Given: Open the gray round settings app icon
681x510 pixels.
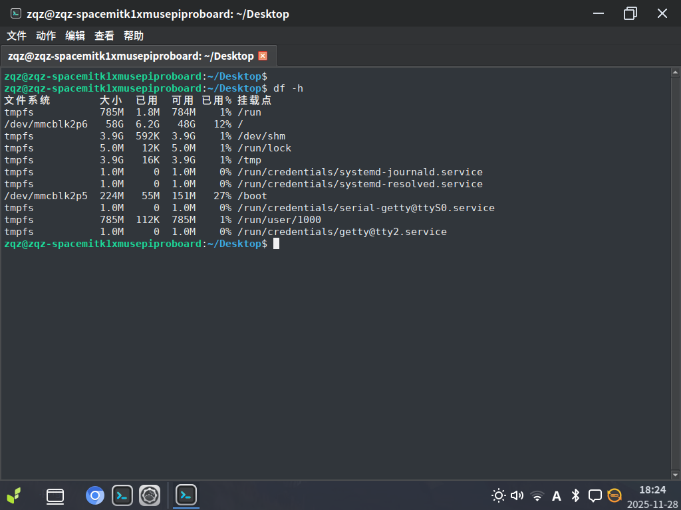Looking at the screenshot, I should tap(150, 495).
